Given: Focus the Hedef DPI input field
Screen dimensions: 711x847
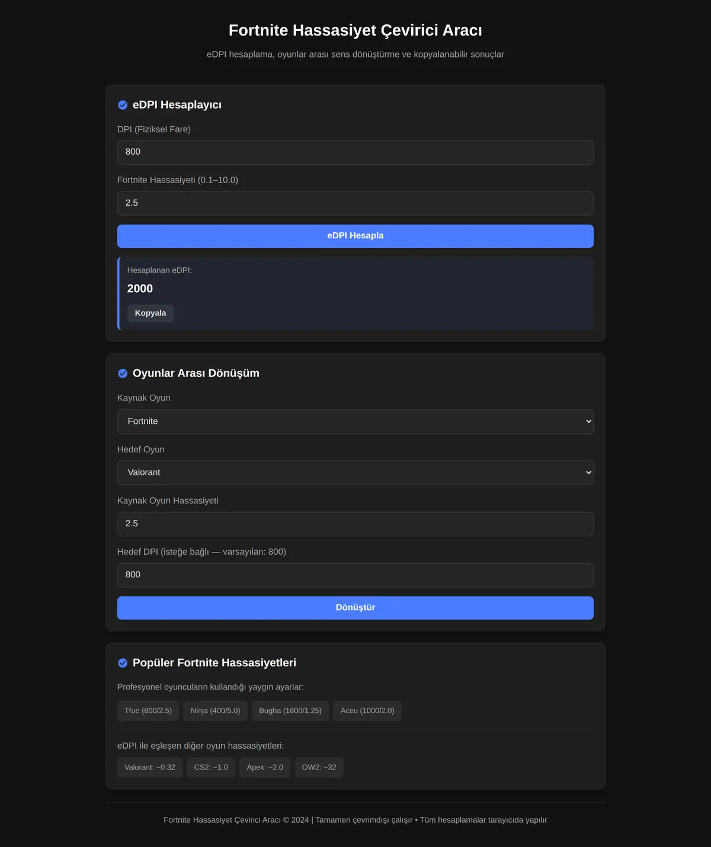Looking at the screenshot, I should pos(355,575).
